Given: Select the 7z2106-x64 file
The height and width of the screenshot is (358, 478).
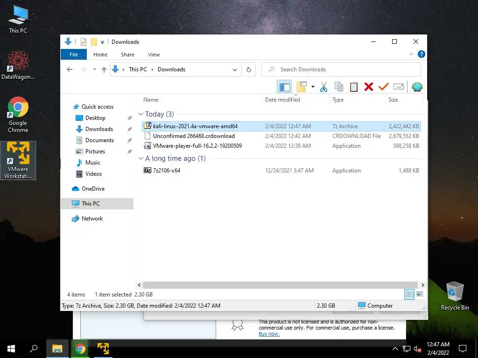Looking at the screenshot, I should coord(281,171).
